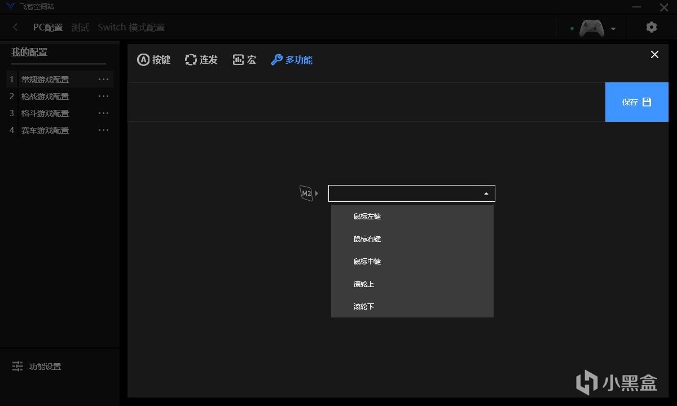
Task: Open Switch 模式配置 tab
Action: tap(131, 27)
